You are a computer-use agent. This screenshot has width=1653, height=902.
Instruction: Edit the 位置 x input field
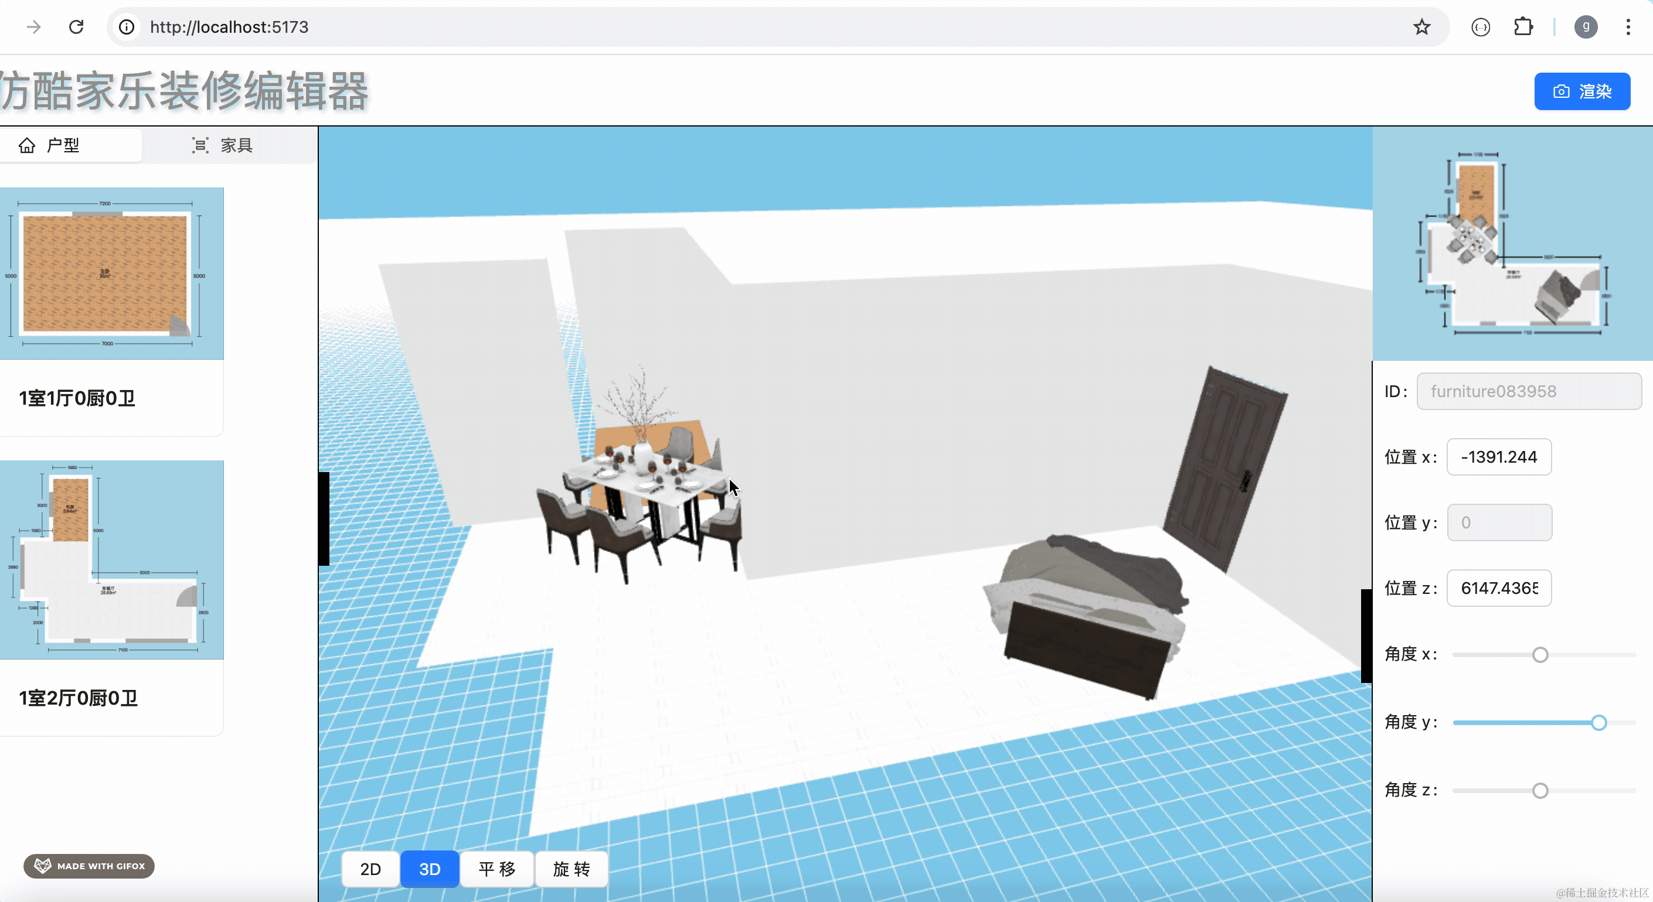(x=1499, y=457)
